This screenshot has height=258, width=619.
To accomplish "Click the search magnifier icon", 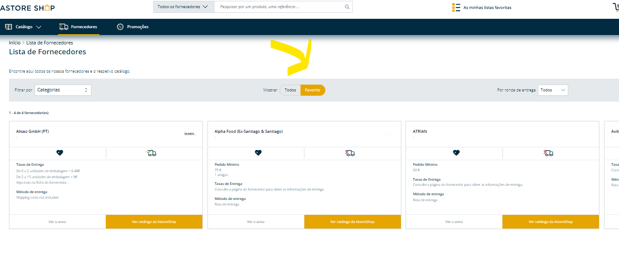I will (x=347, y=7).
